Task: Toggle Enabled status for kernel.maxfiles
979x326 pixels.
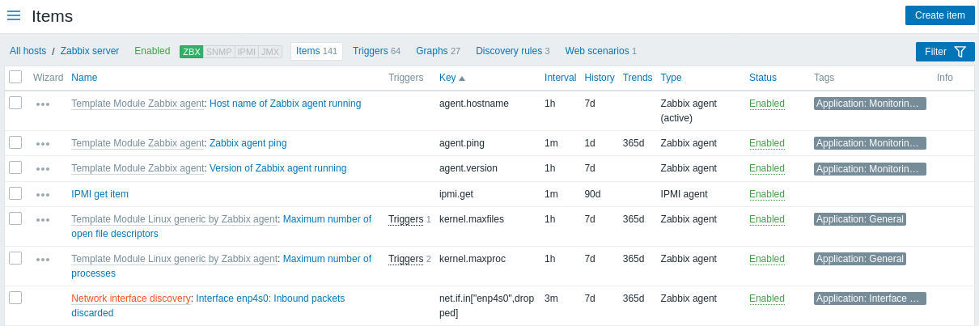Action: [767, 219]
